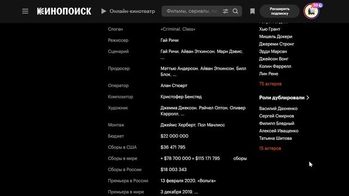Open the 75 актеров link
This screenshot has height=196, width=349.
[x=270, y=84]
